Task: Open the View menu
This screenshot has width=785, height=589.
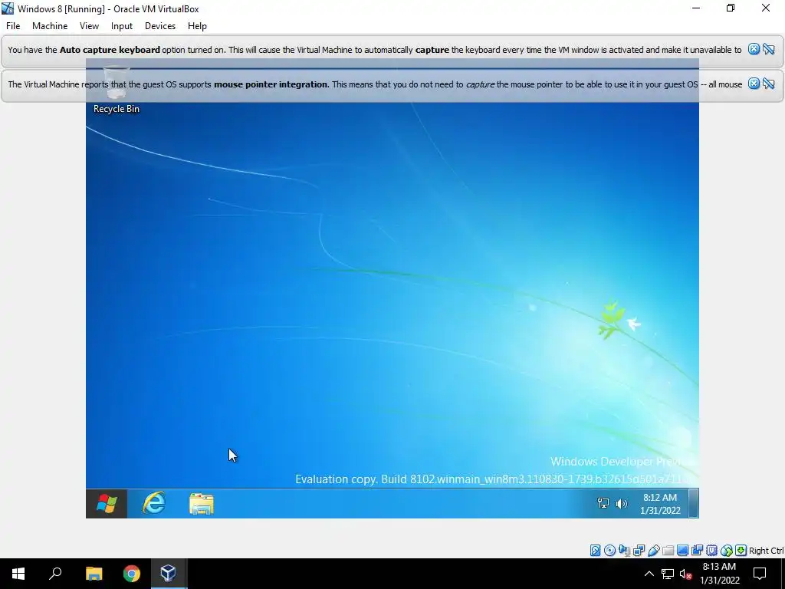Action: [x=89, y=26]
